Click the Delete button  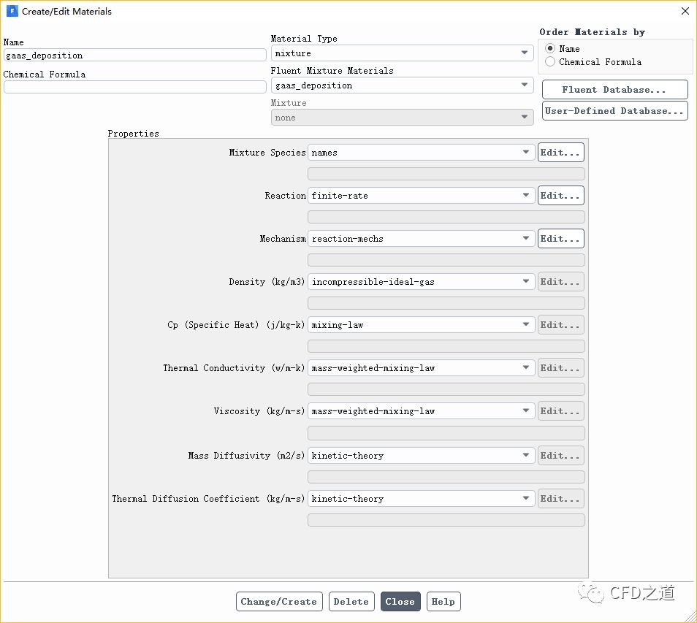tap(351, 602)
